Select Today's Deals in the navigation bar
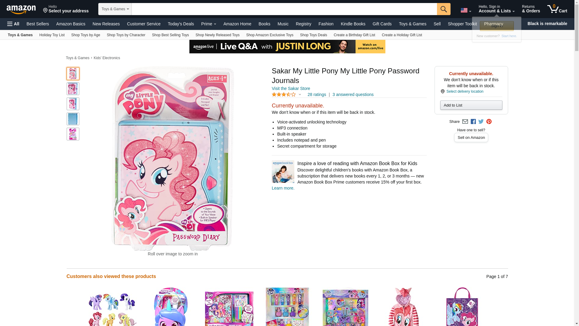579x326 pixels. coord(181,24)
